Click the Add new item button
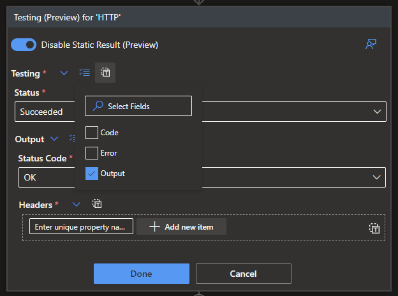The image size is (398, 296). [182, 226]
